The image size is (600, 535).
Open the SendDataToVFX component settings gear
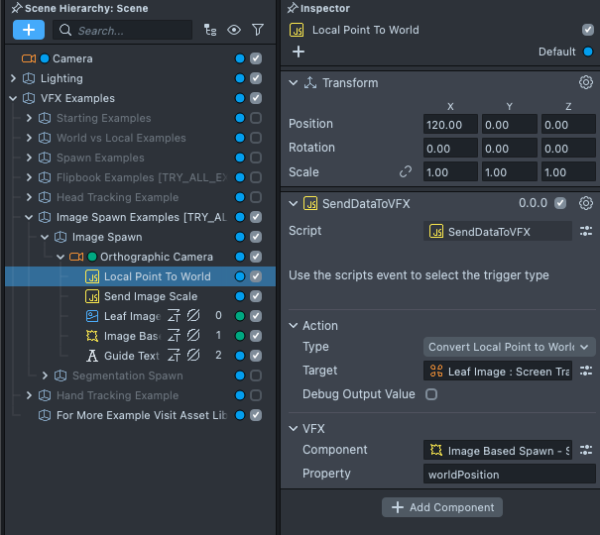tap(586, 203)
